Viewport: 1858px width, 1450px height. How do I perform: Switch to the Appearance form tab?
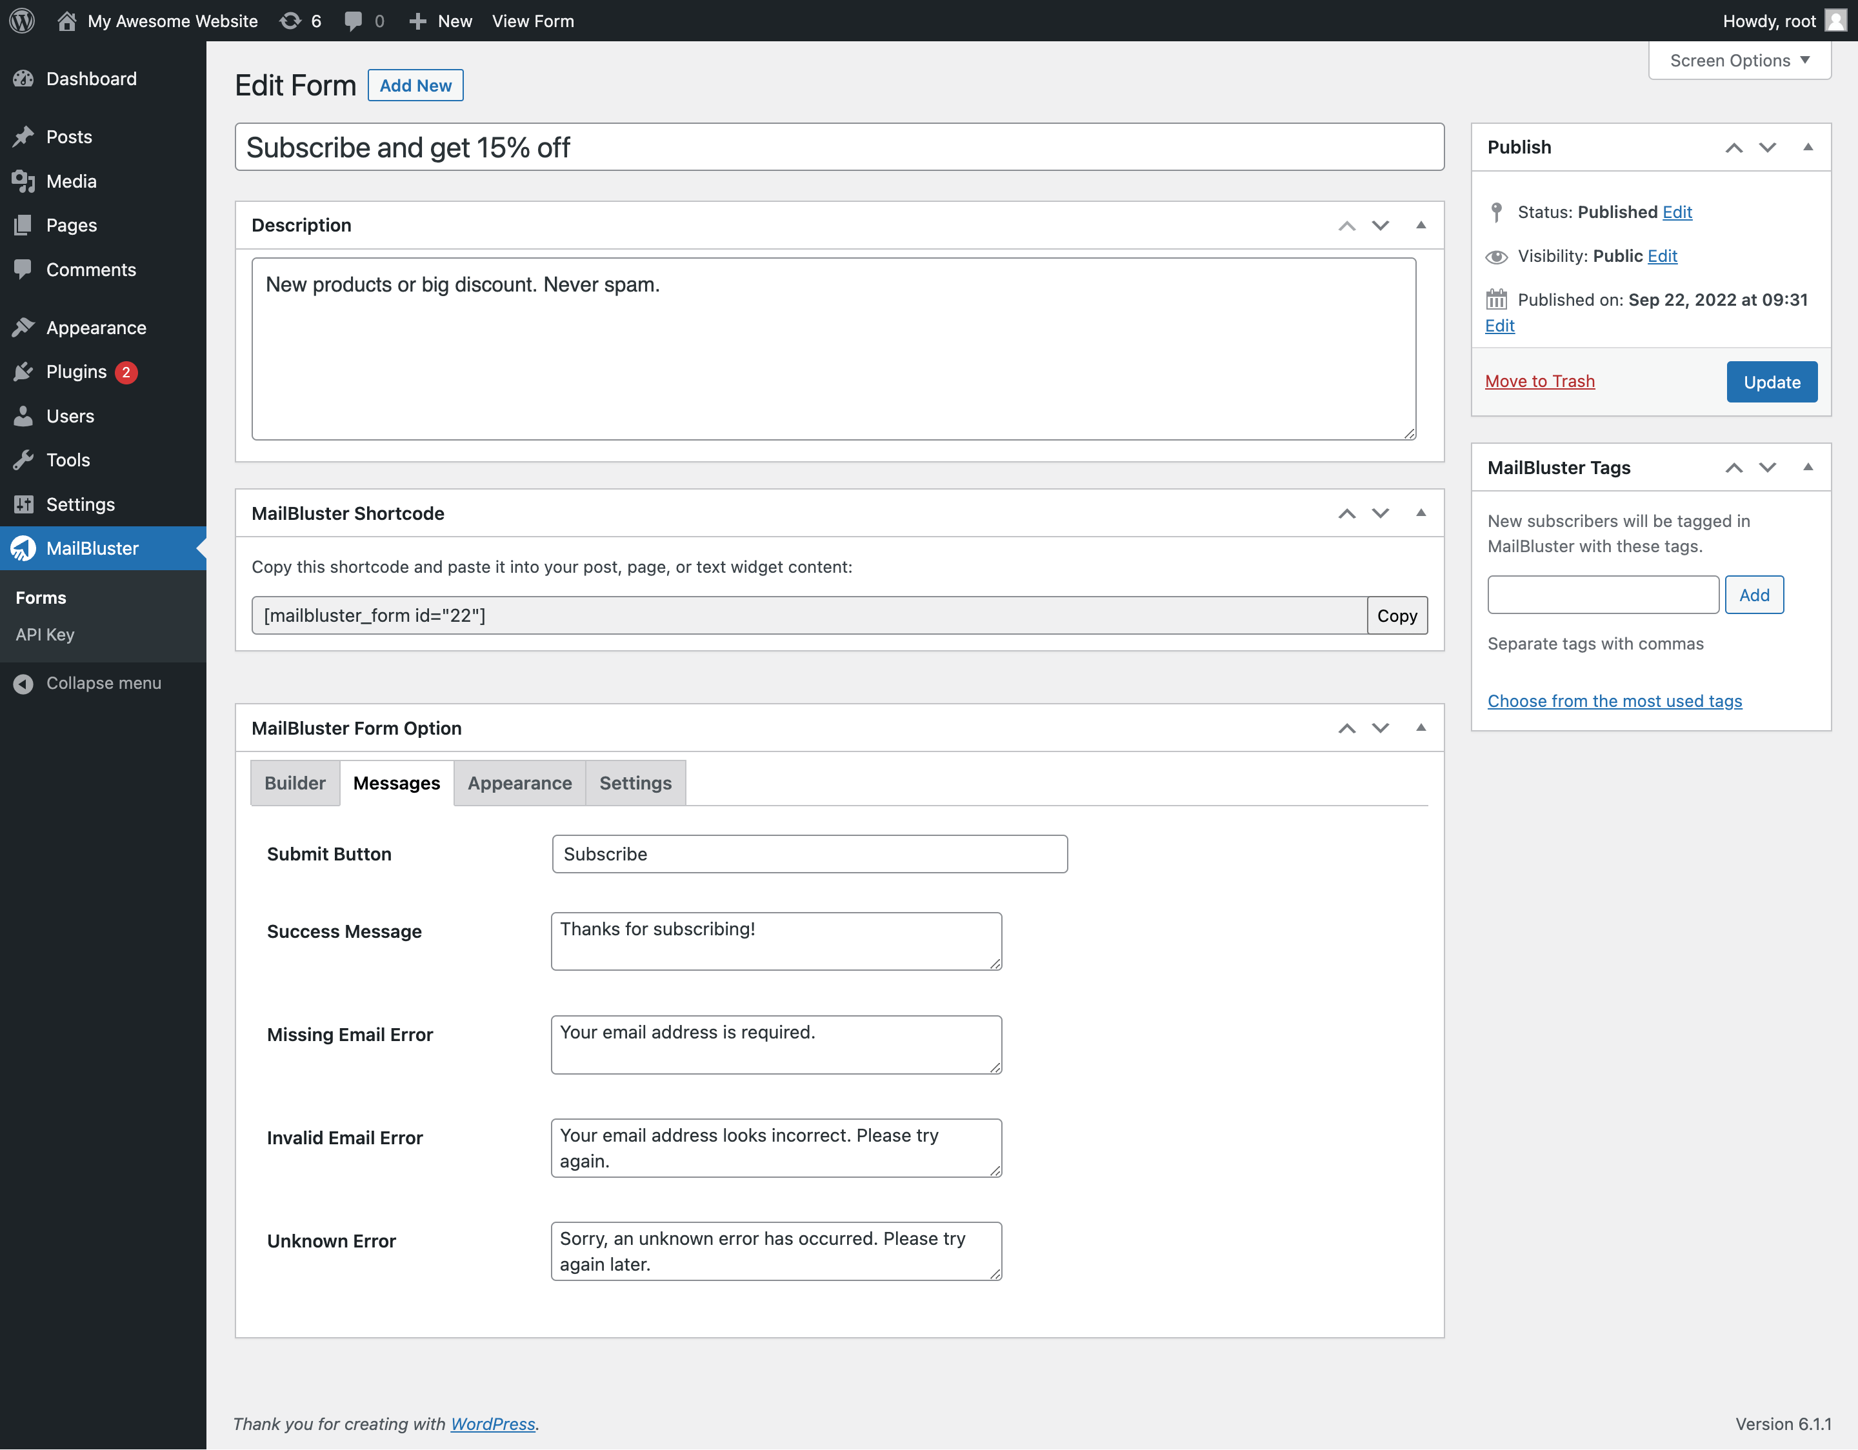(x=520, y=783)
